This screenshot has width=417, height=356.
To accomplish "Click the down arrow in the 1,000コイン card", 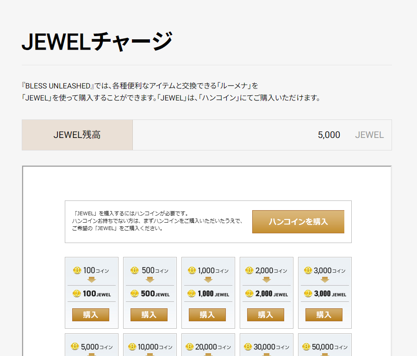I will [x=208, y=280].
